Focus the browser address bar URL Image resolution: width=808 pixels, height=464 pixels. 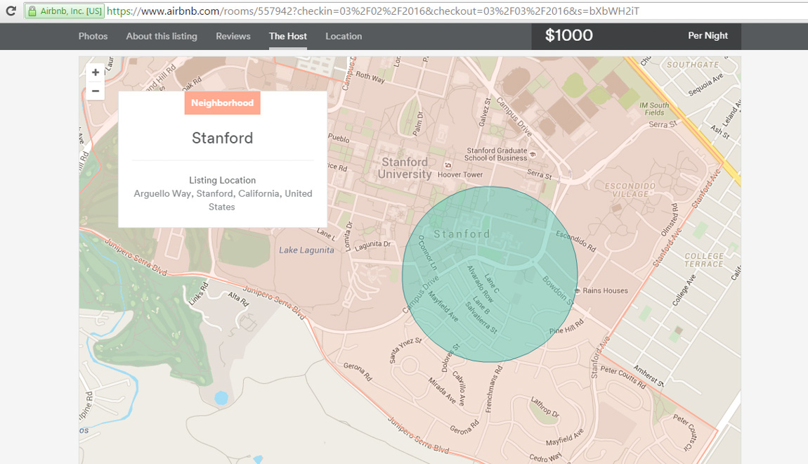point(372,11)
